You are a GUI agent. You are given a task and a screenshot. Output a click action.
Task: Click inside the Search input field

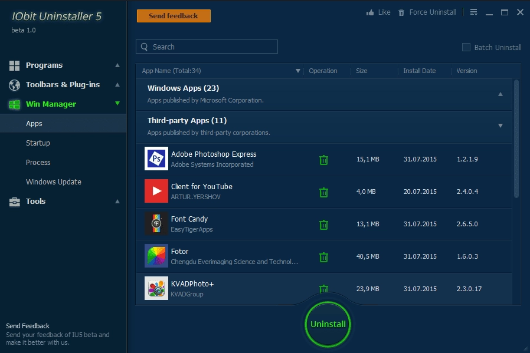pos(207,47)
